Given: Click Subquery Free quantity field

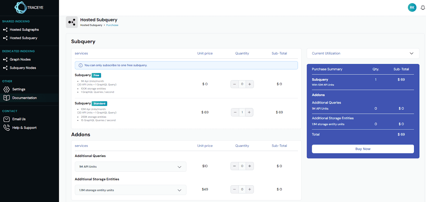Looking at the screenshot, I should (242, 84).
